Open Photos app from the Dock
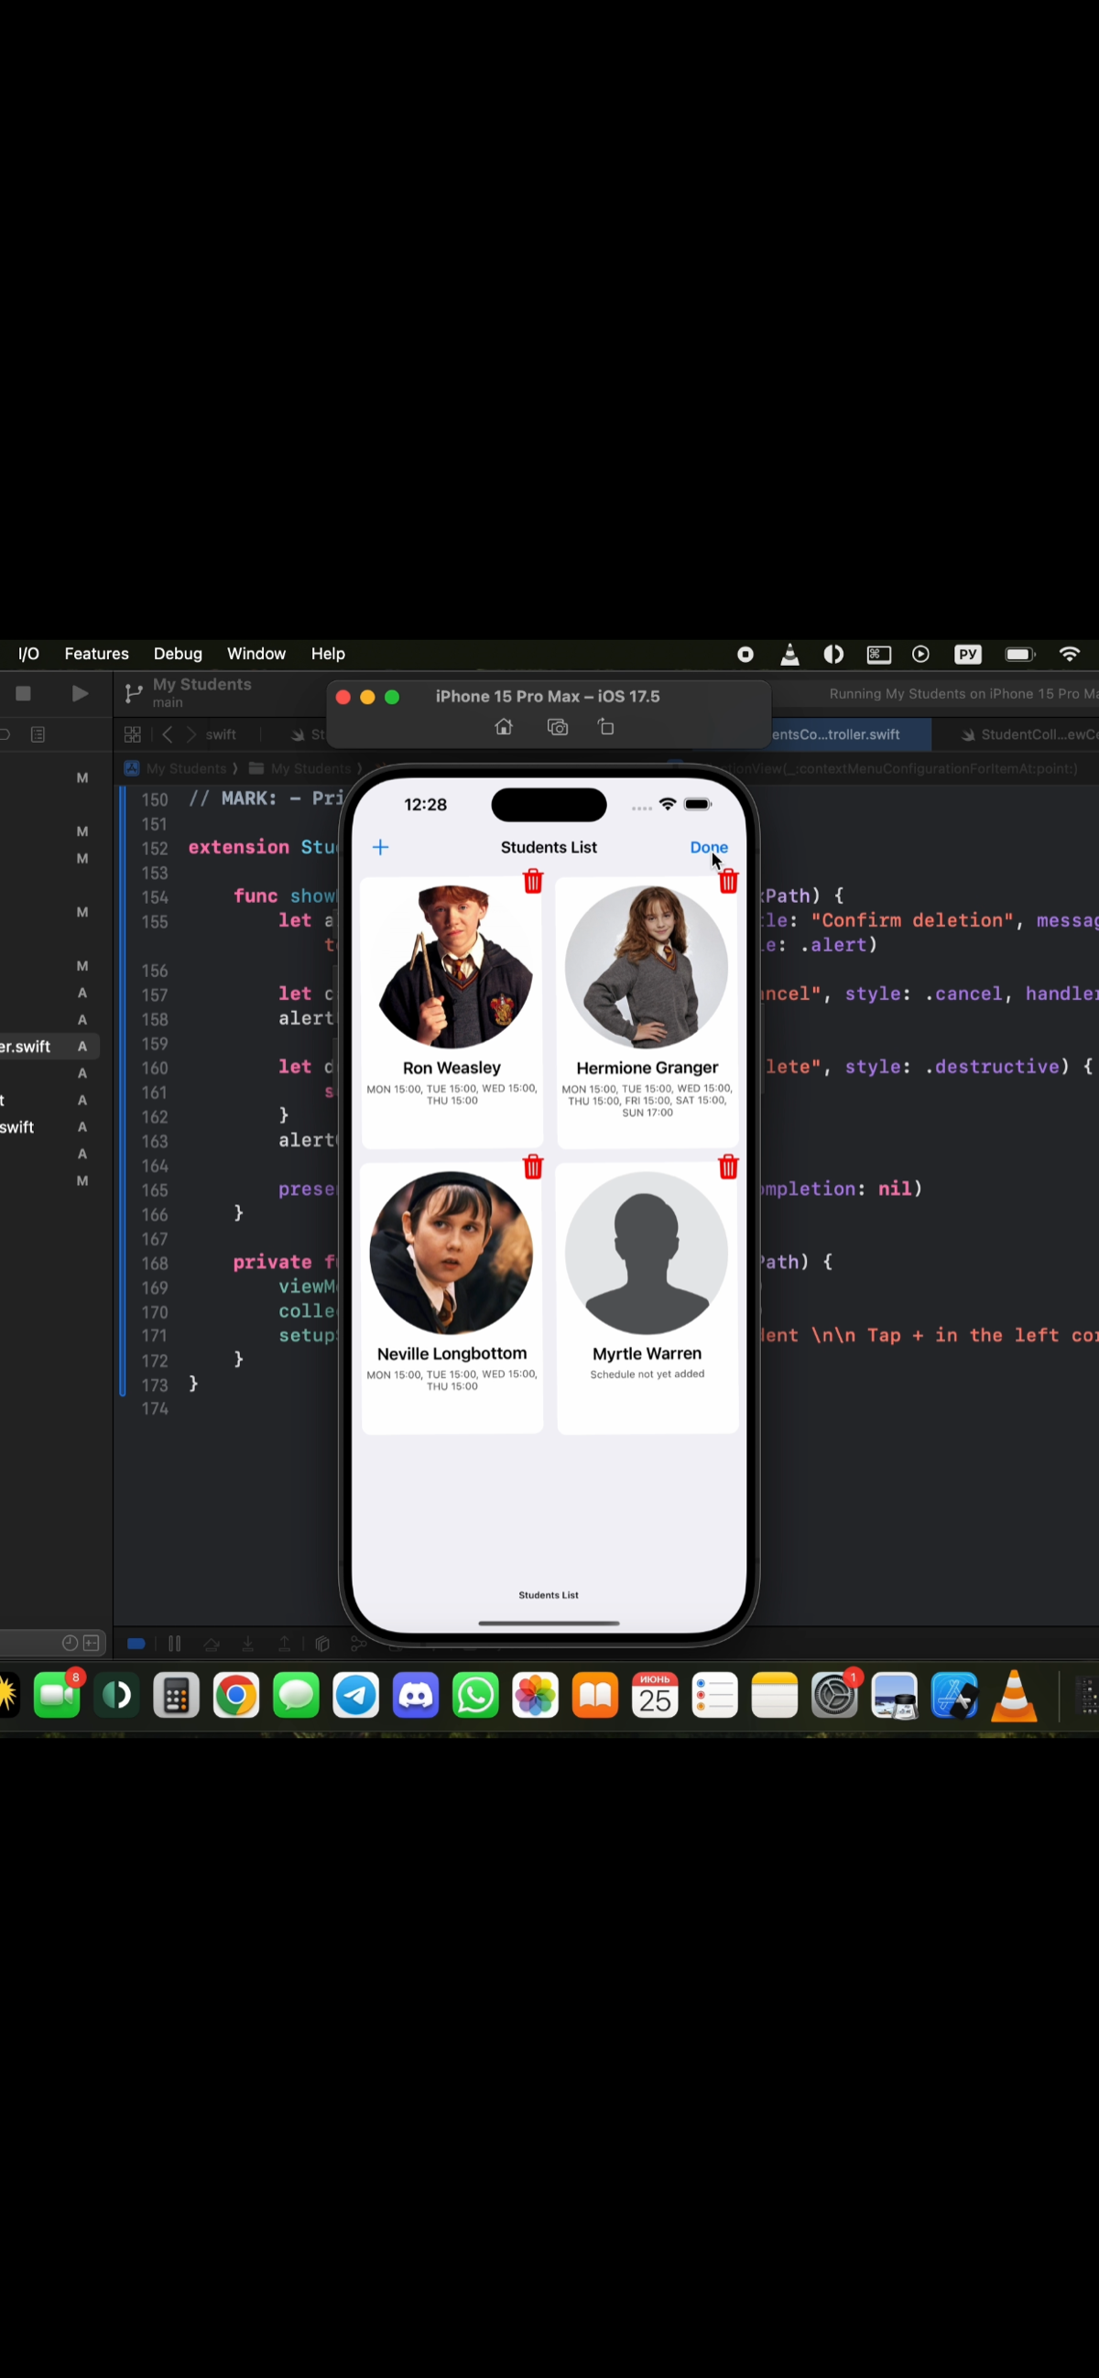1099x2378 pixels. point(536,1695)
